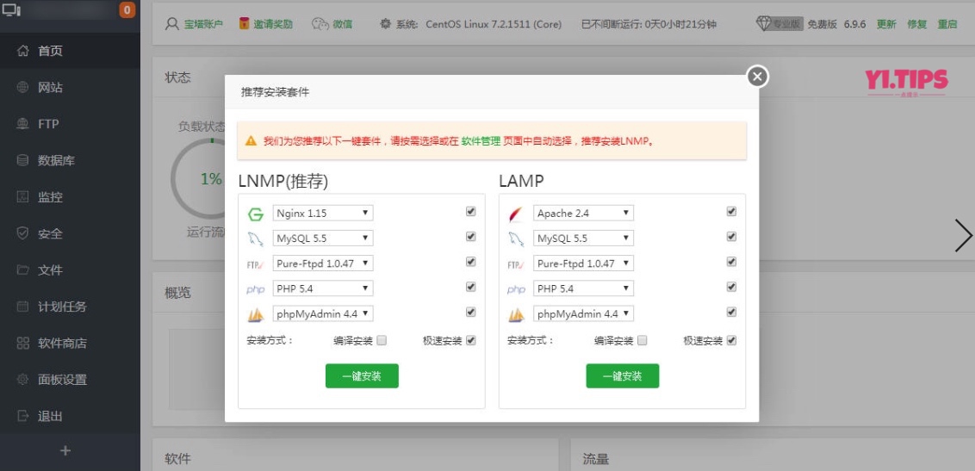
Task: Open the LNMP Pure-Ftpd 1.0.47 dropdown
Action: (323, 263)
